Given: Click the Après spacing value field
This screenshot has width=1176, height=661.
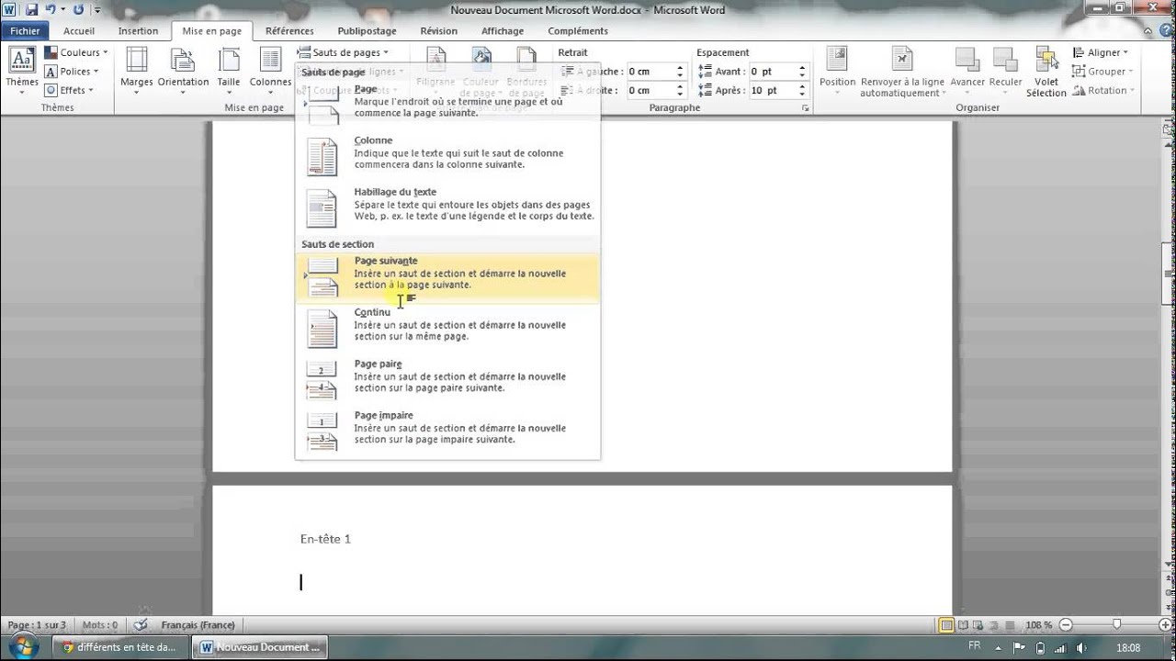Looking at the screenshot, I should click(x=772, y=90).
